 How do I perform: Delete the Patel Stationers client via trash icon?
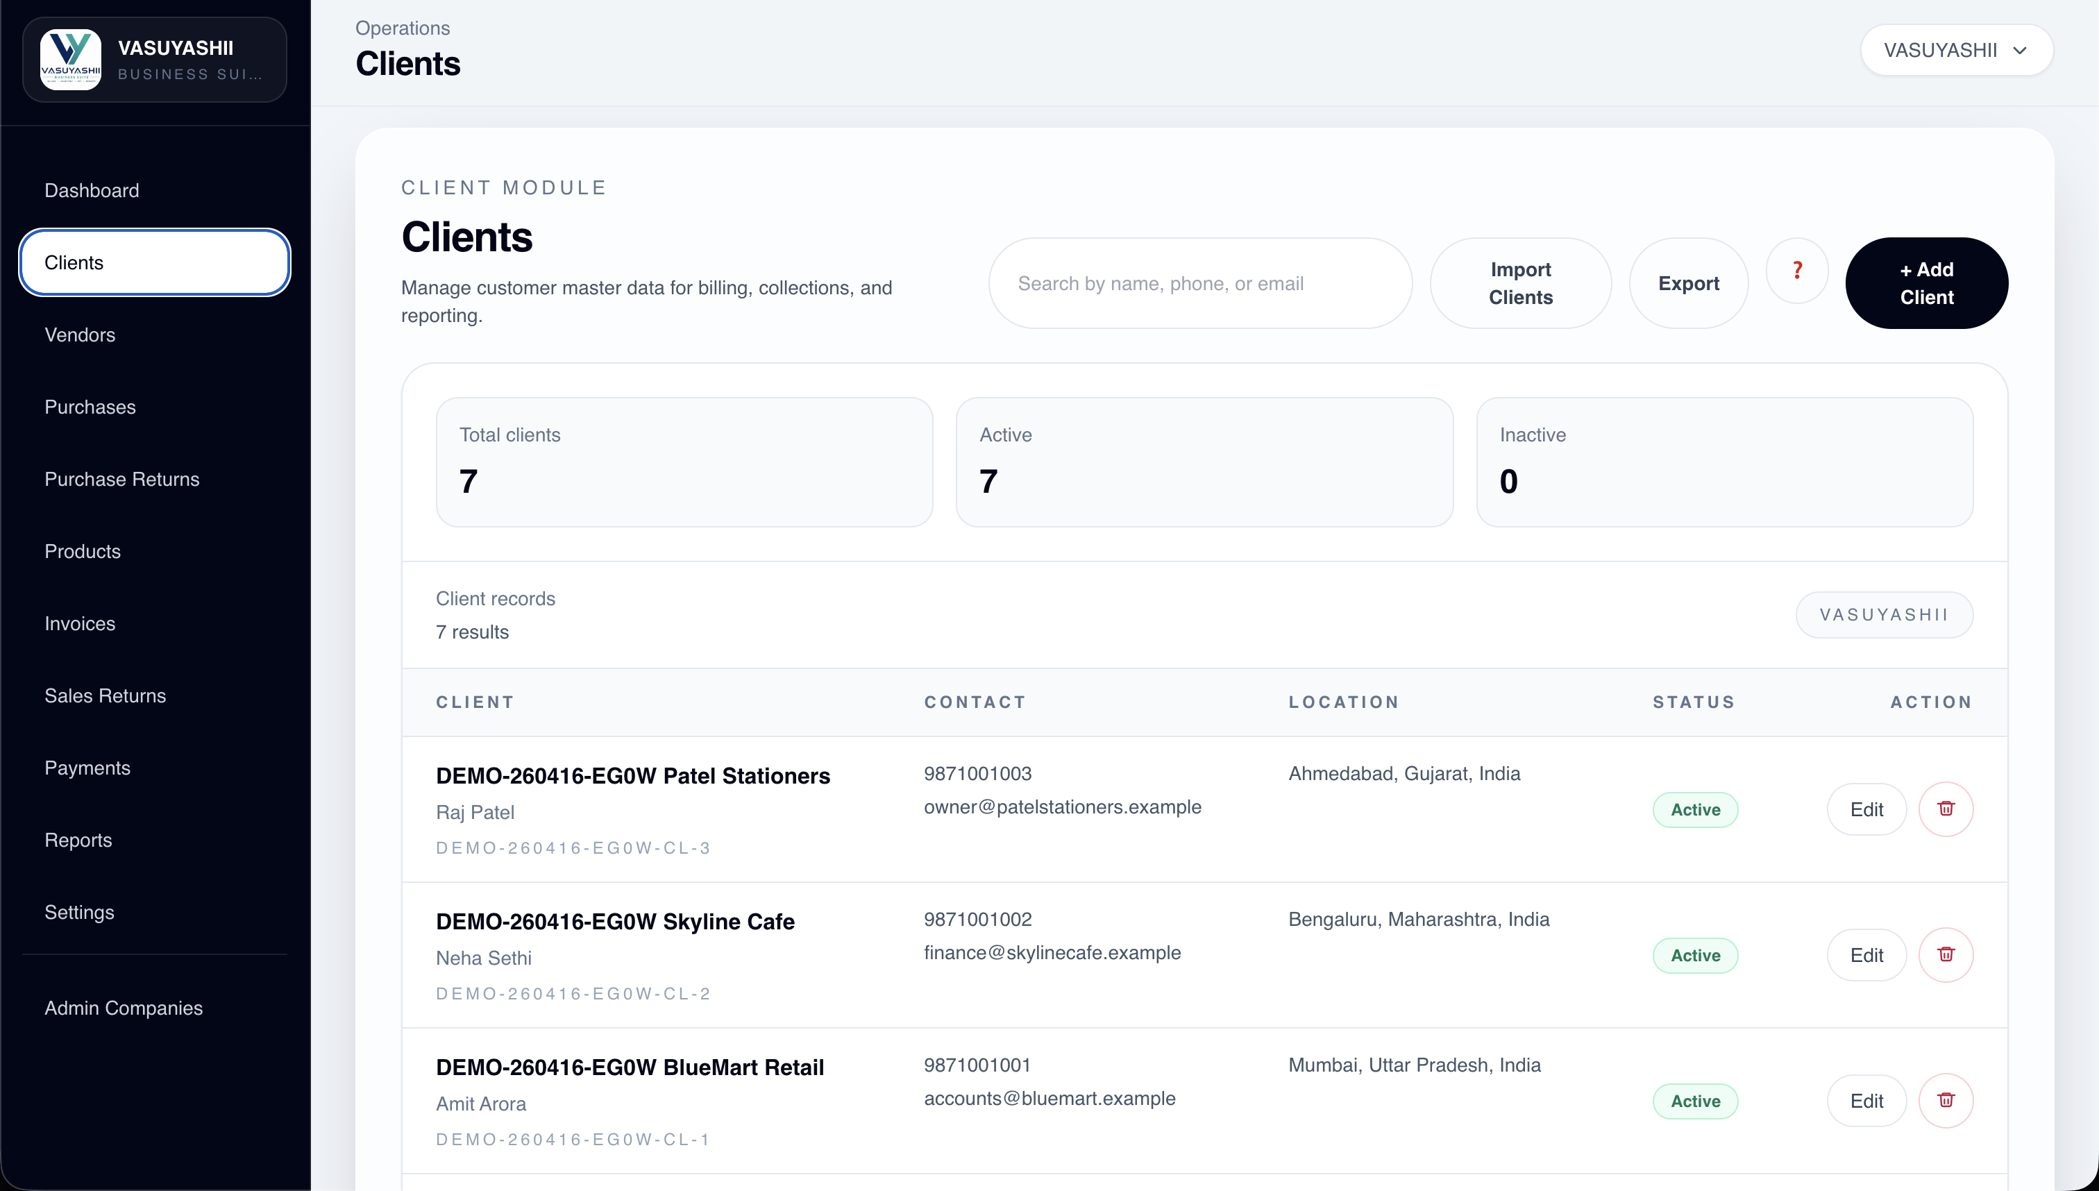(x=1946, y=809)
